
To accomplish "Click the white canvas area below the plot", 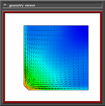I will 53,96.
